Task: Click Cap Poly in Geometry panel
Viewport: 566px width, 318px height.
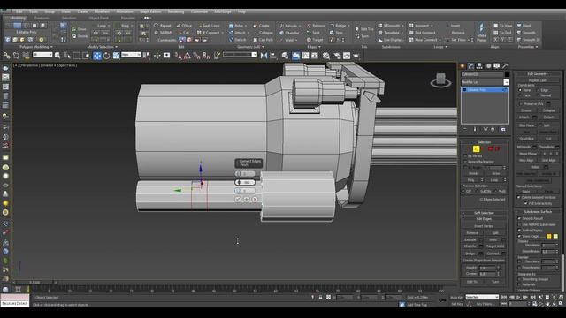Action: 264,40
